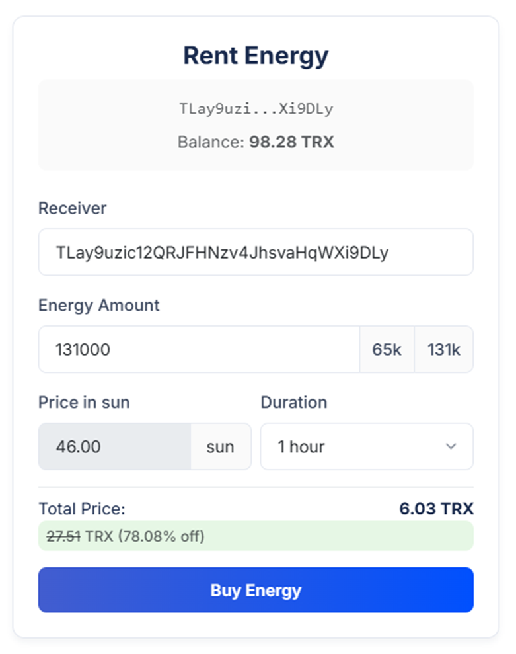
Task: Open the Duration dropdown showing 1 hour
Action: click(367, 446)
